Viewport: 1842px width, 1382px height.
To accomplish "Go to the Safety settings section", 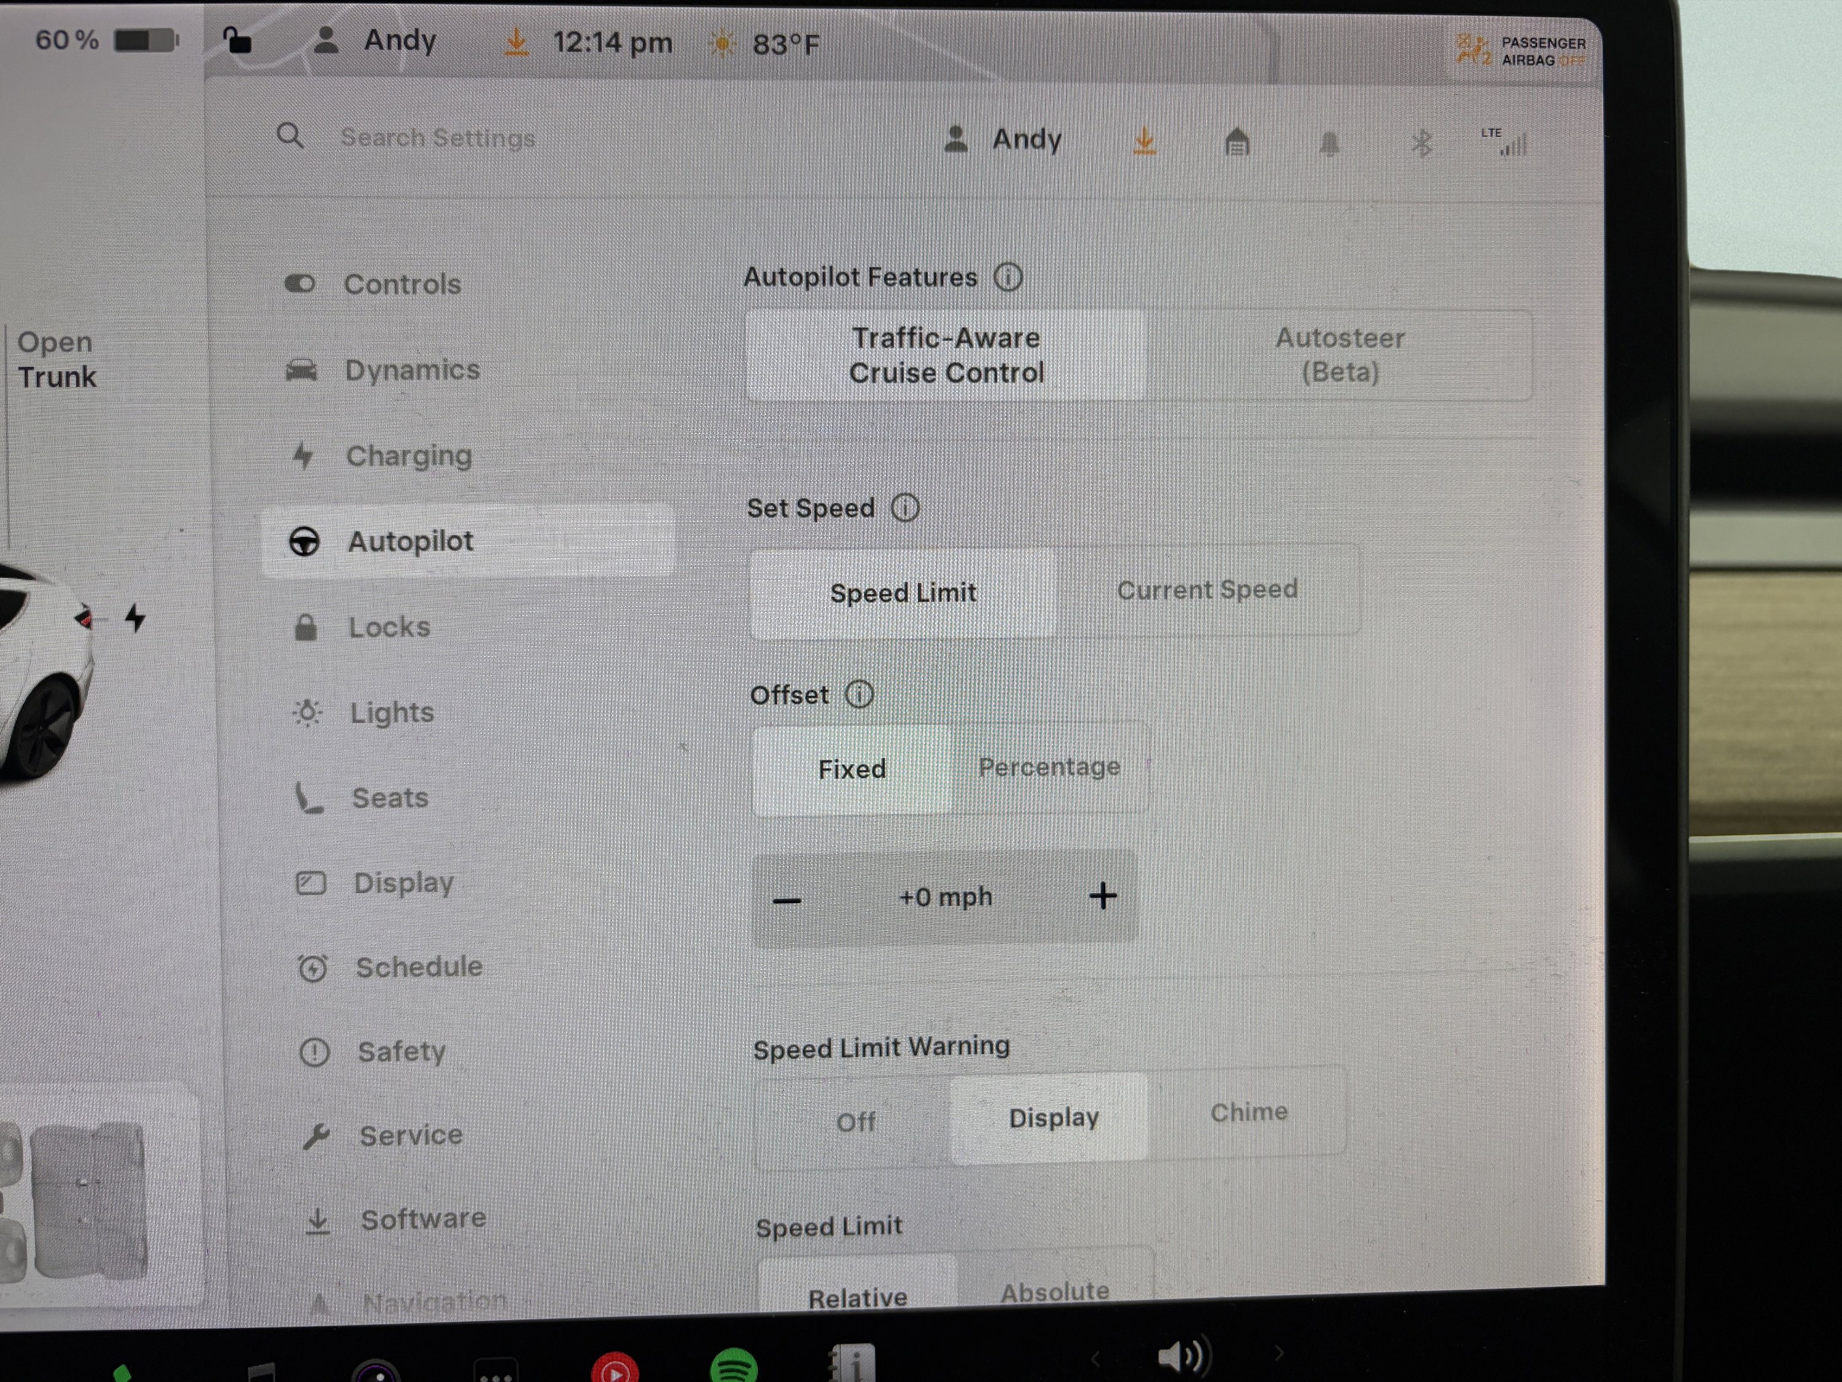I will [400, 1052].
